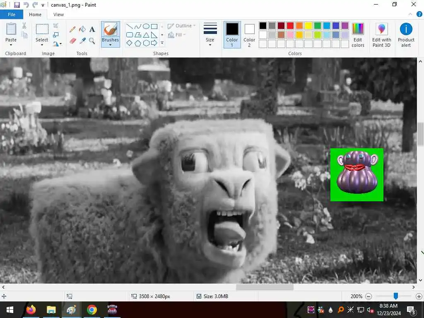Click the zoom slider handle
The width and height of the screenshot is (424, 318).
(x=395, y=296)
